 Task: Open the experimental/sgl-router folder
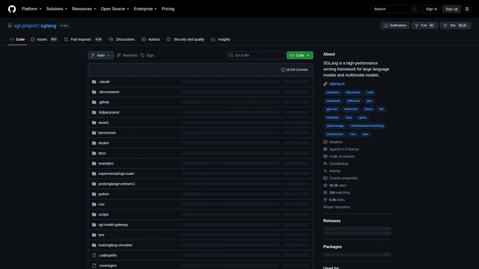116,174
